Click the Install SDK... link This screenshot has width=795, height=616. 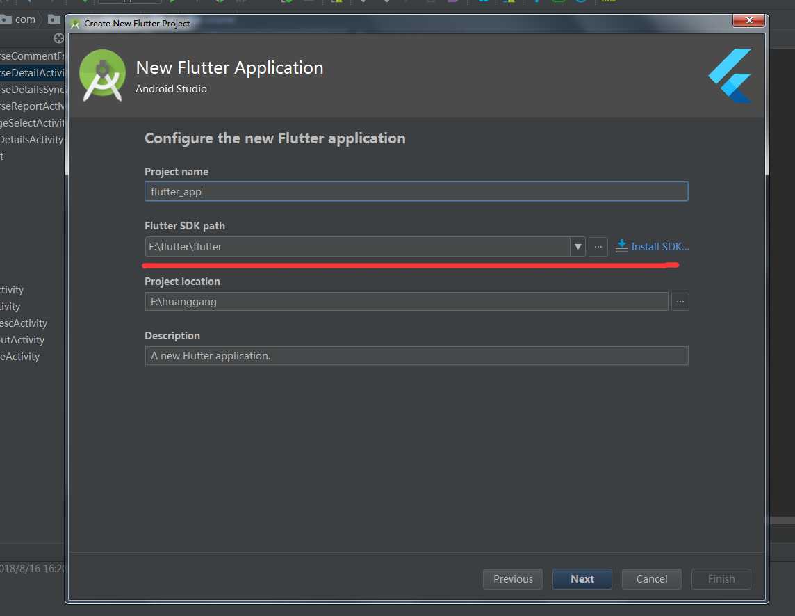point(659,247)
